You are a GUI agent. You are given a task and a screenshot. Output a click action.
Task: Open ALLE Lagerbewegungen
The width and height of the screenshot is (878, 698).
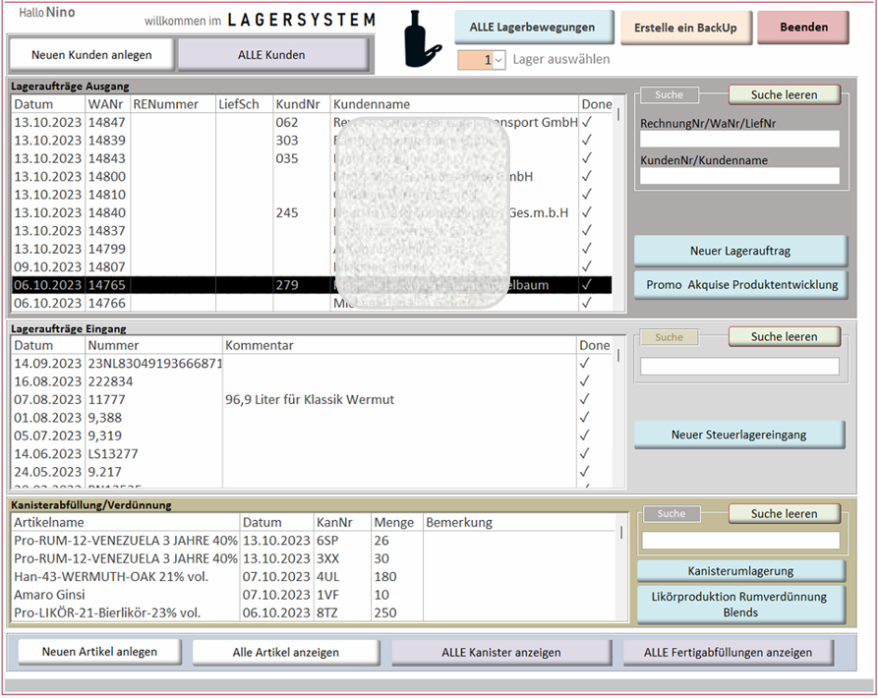coord(534,27)
